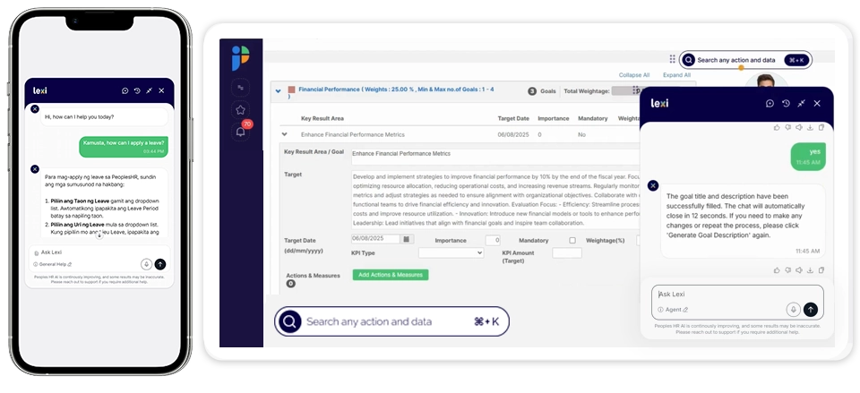860x393 pixels.
Task: Click the Collapse All link
Action: (634, 75)
